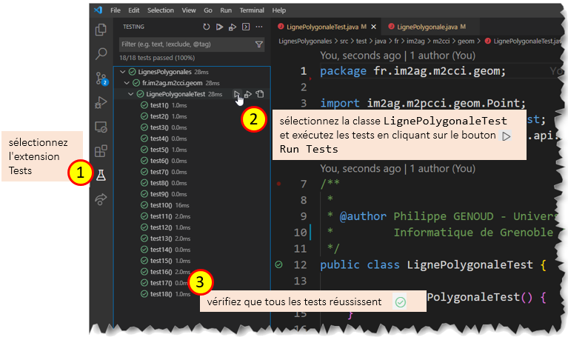Run all tests from Testing header
Image resolution: width=568 pixels, height=340 pixels.
point(219,27)
